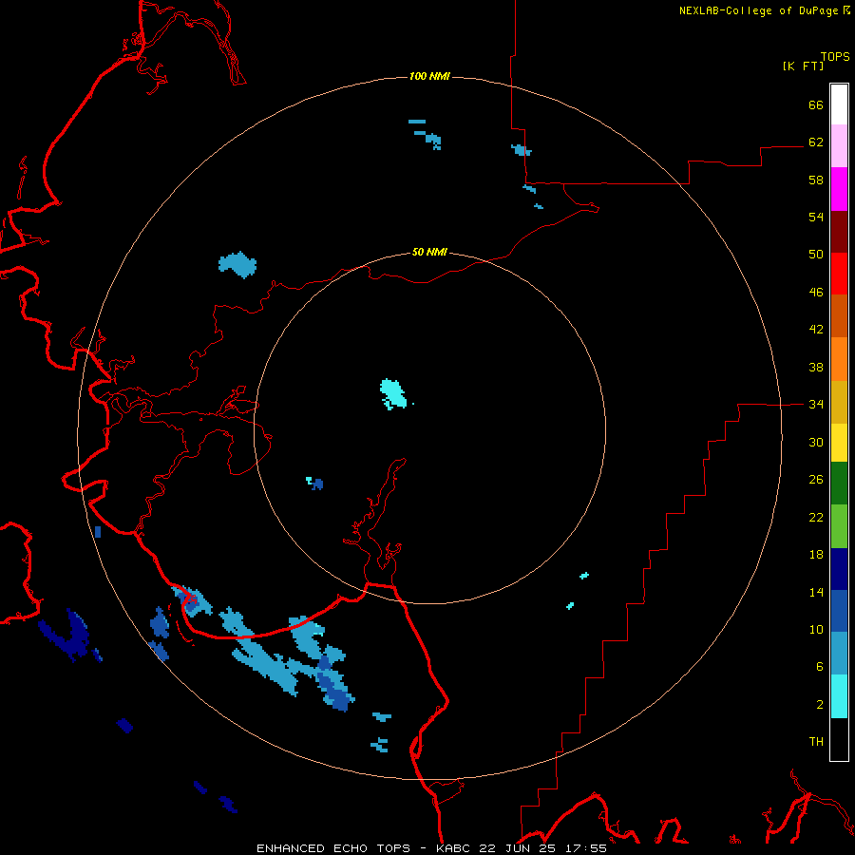Click the legend value '62'

tap(816, 142)
